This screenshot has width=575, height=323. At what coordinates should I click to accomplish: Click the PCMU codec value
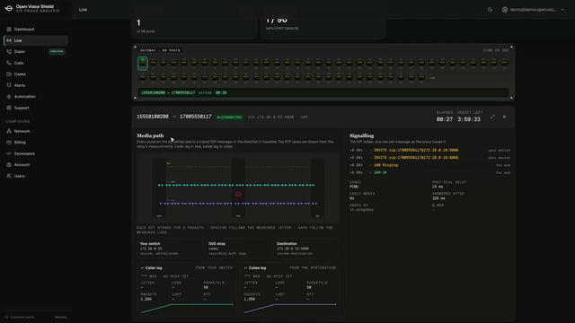tap(354, 187)
